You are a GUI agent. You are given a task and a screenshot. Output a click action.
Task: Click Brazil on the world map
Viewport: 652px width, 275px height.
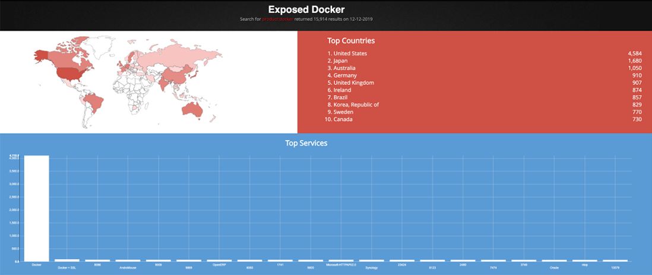click(x=94, y=103)
